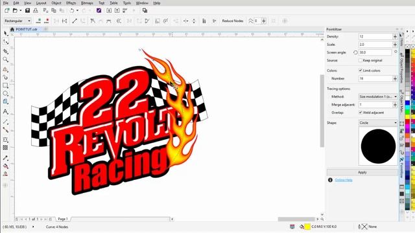The height and width of the screenshot is (233, 415).
Task: Open the Rectangular selection mode dropdown
Action: pyautogui.click(x=18, y=21)
